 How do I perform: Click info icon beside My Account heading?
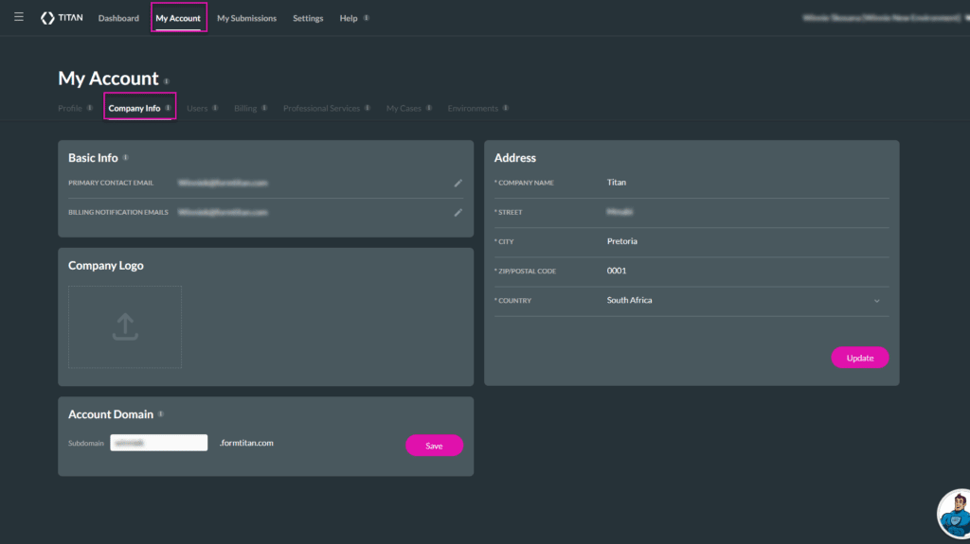tap(167, 81)
